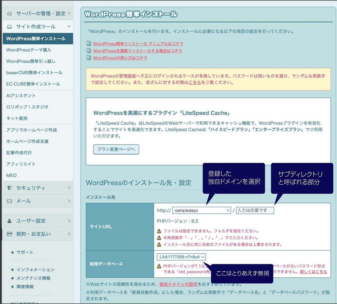This screenshot has height=304, width=337.
Task: Open WordPressテーマ購入 menu item
Action: tap(29, 50)
